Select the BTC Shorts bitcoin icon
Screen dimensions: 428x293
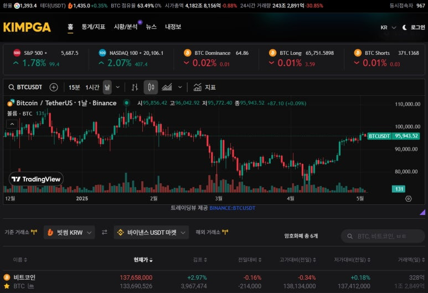coord(358,53)
